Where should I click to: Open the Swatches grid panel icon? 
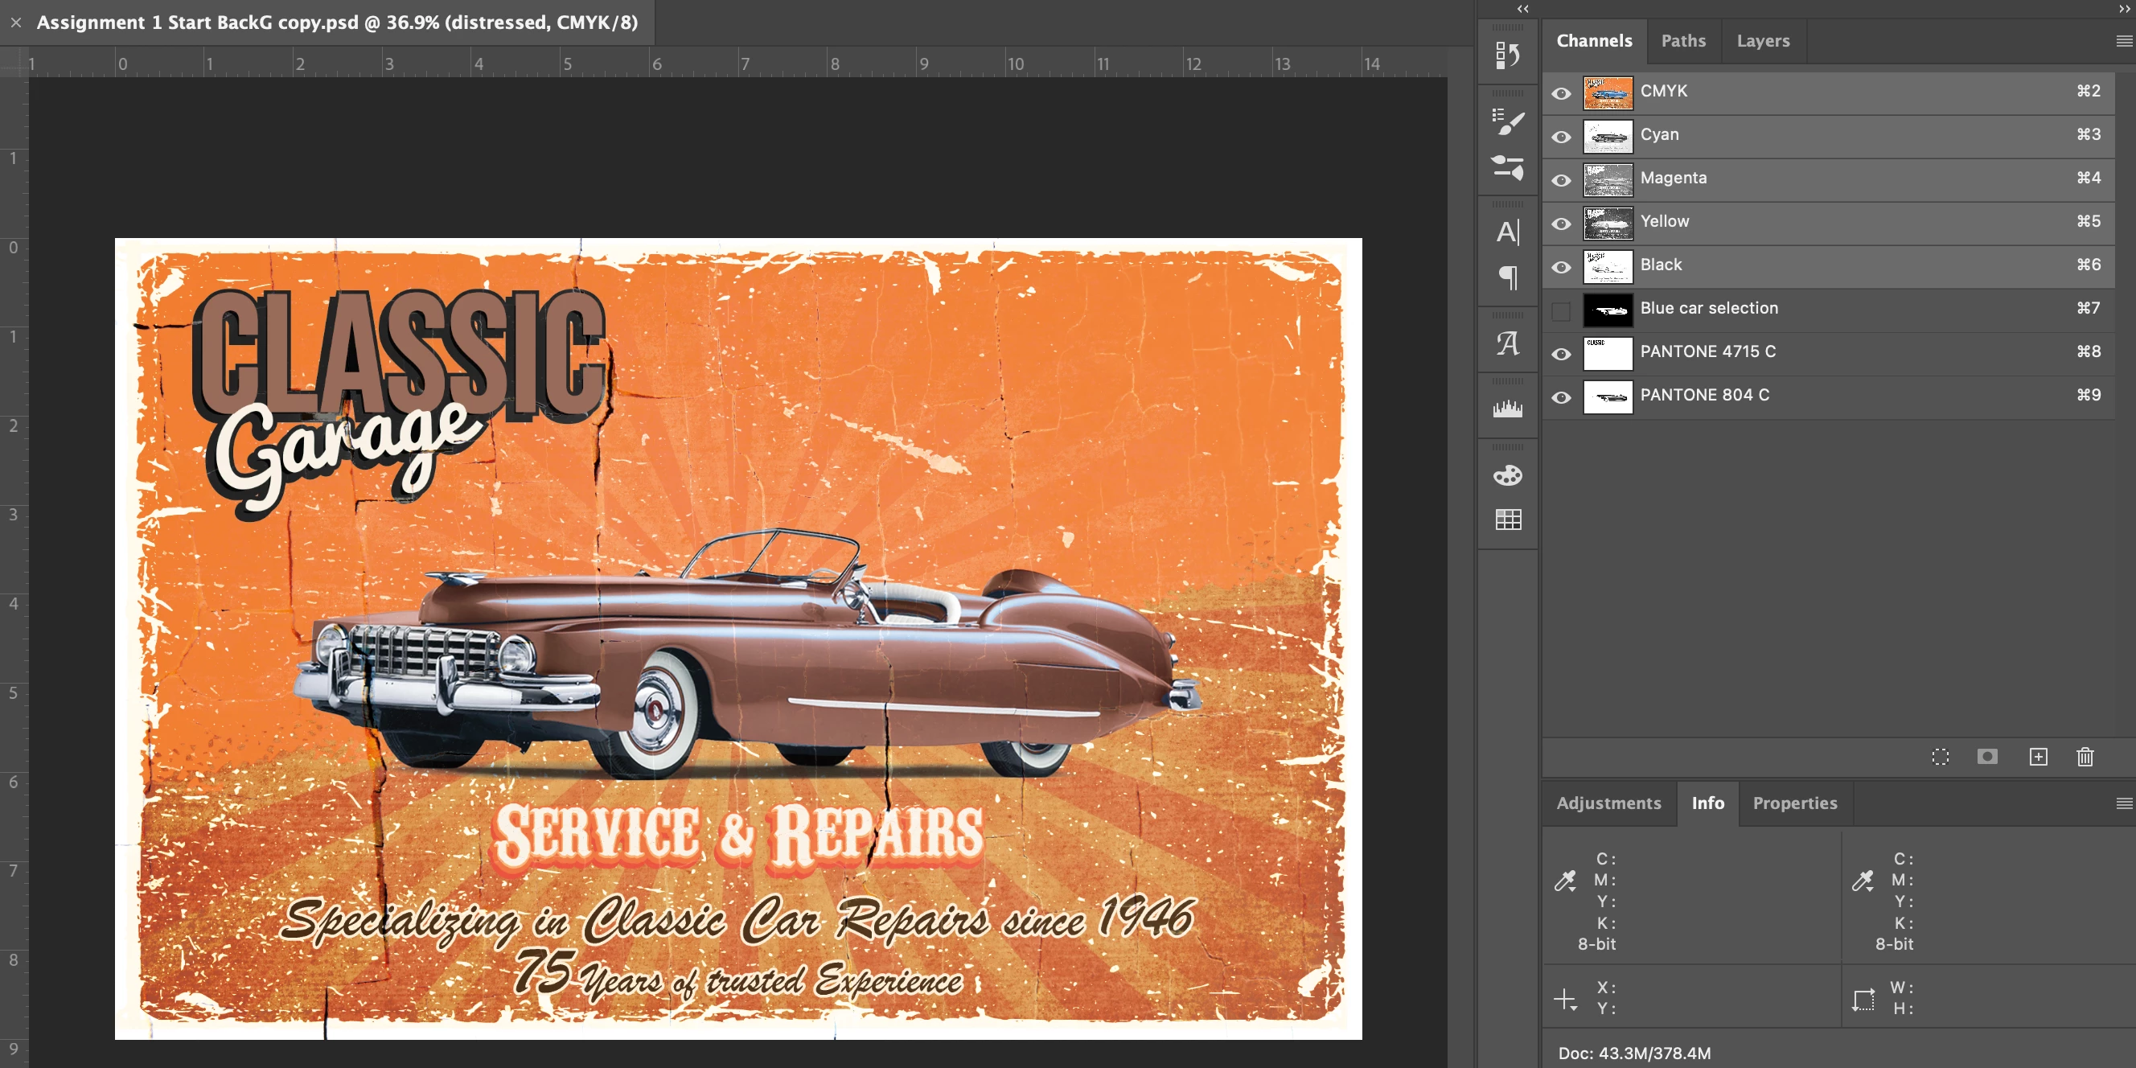(x=1506, y=520)
